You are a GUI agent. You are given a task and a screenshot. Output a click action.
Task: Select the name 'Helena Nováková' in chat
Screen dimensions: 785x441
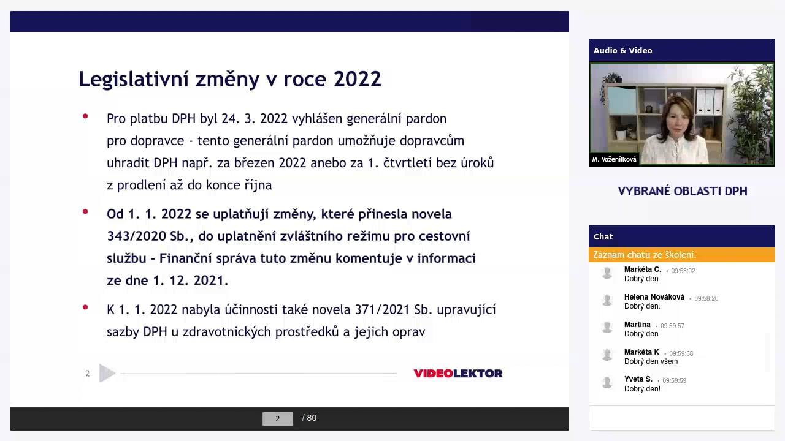coord(654,297)
